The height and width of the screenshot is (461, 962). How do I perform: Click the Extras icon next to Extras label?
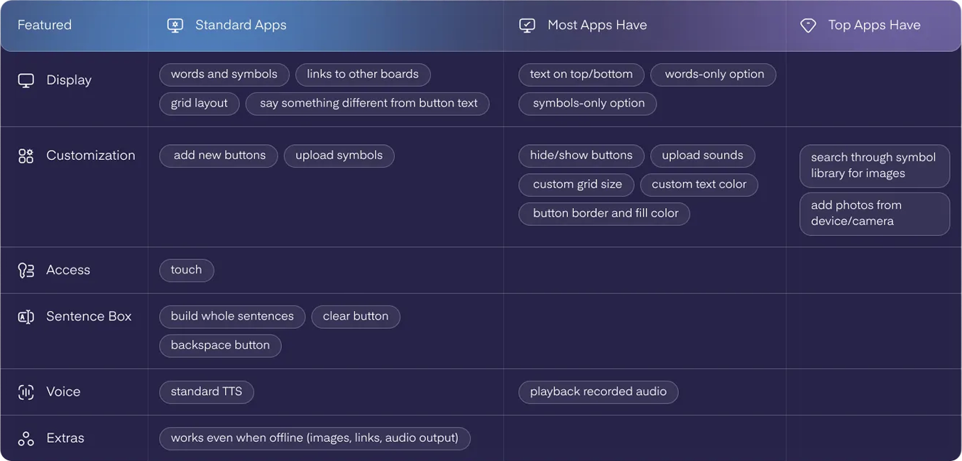click(26, 438)
